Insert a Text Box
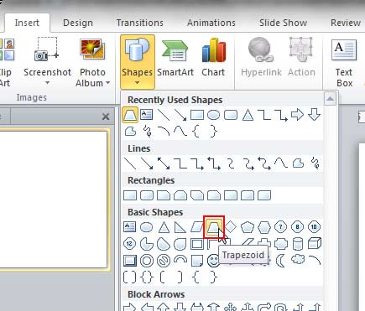The height and width of the screenshot is (311, 365). pyautogui.click(x=344, y=63)
